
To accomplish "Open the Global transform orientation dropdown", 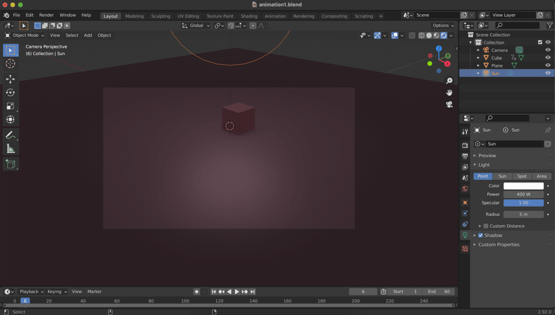I will click(196, 26).
